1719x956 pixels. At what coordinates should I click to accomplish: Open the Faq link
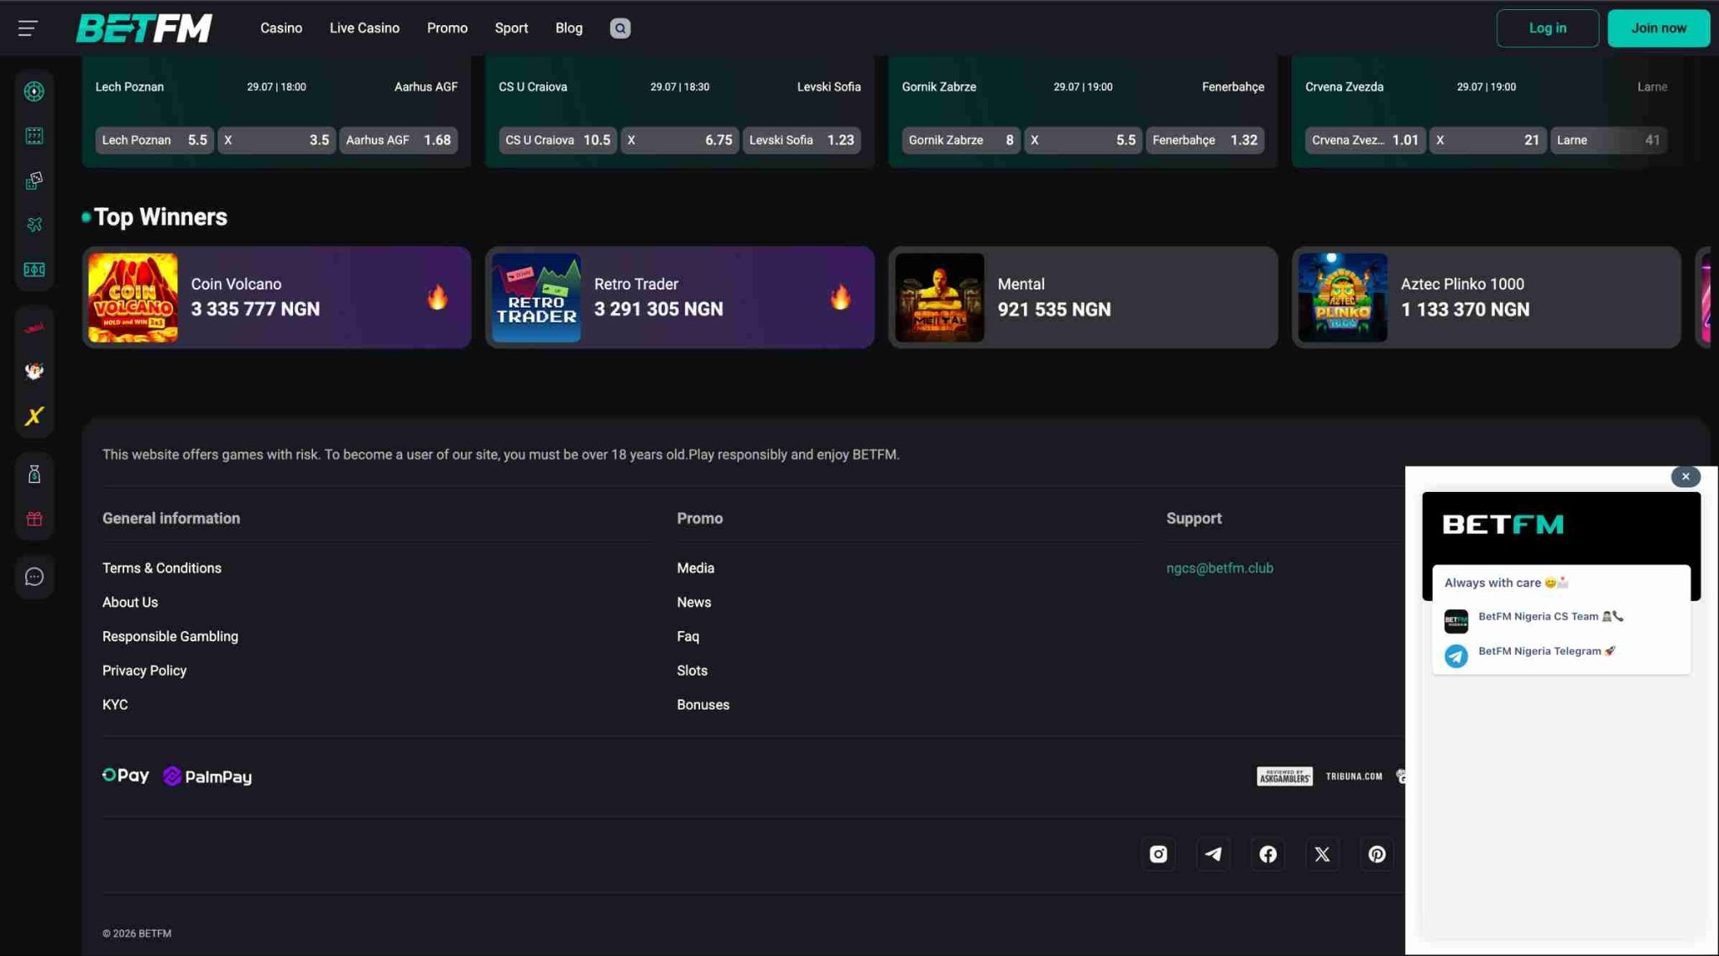[x=688, y=637]
